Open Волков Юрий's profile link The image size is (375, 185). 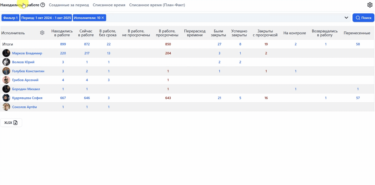coord(23,62)
